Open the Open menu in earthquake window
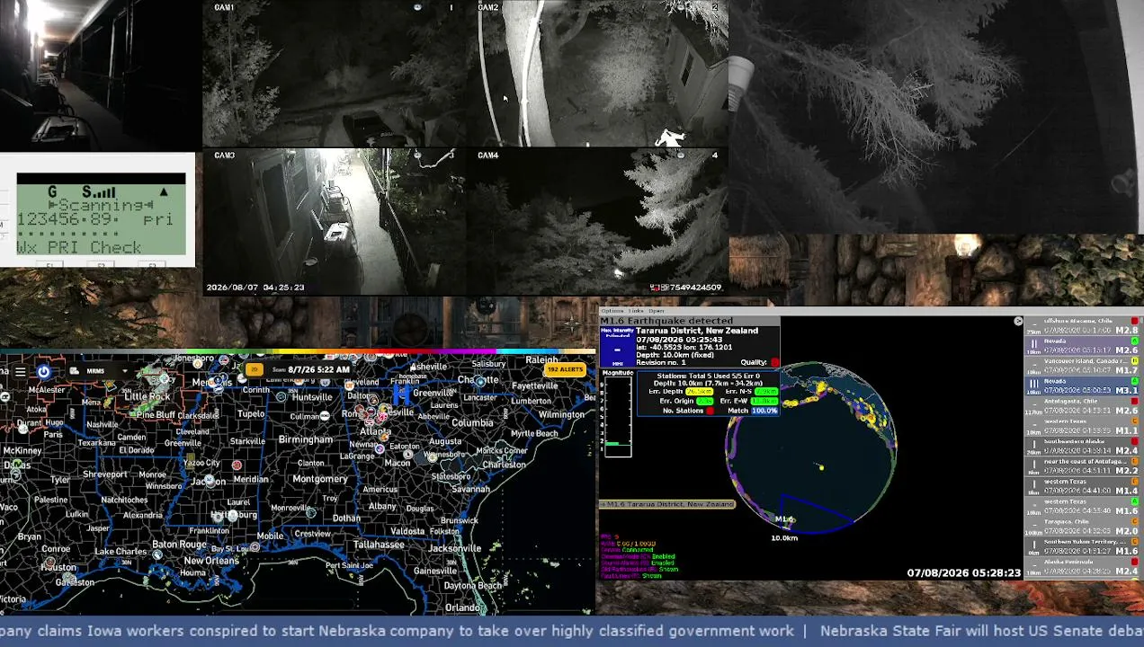Screen dimensions: 1144x647 [x=657, y=311]
